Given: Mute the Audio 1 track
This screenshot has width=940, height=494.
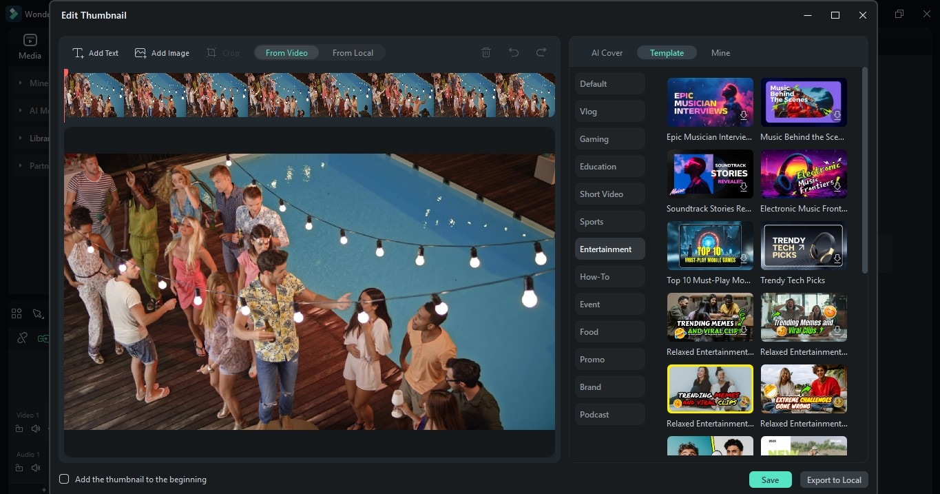Looking at the screenshot, I should (x=35, y=468).
